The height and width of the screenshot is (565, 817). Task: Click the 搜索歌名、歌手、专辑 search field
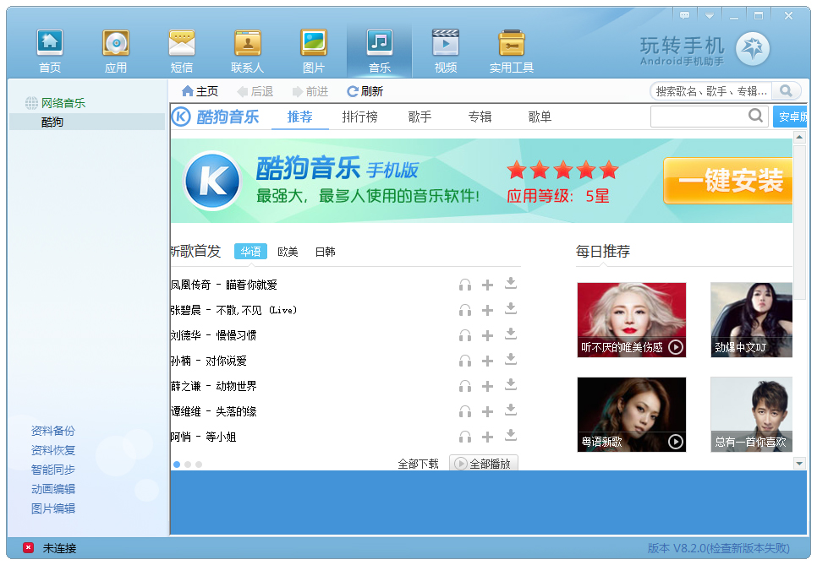coord(711,91)
